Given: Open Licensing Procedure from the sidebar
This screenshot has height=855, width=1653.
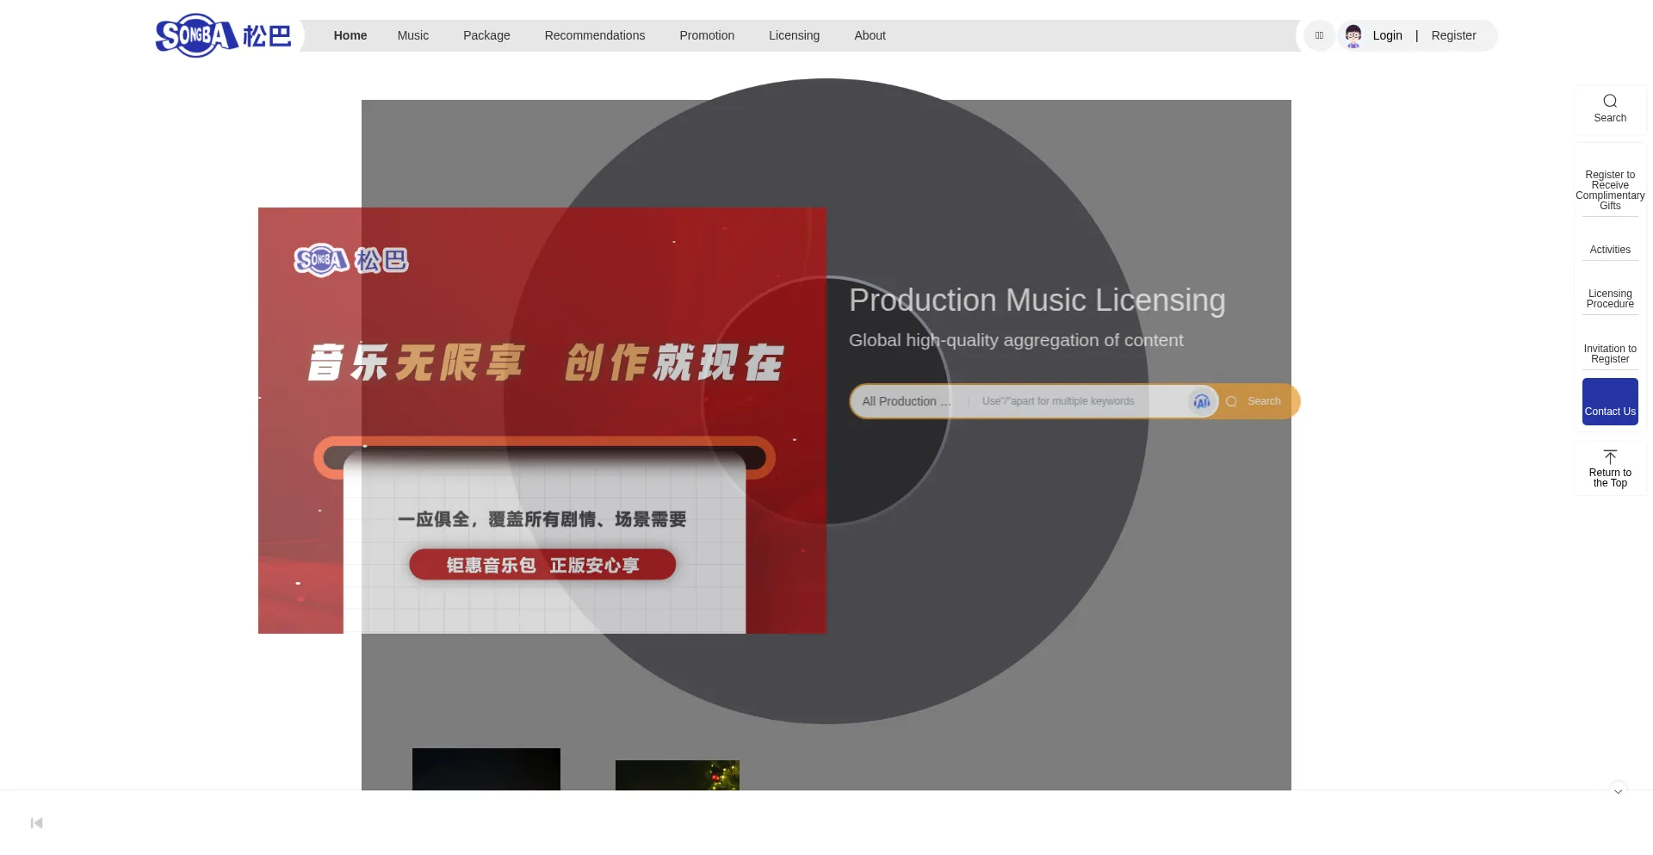Looking at the screenshot, I should 1609,299.
